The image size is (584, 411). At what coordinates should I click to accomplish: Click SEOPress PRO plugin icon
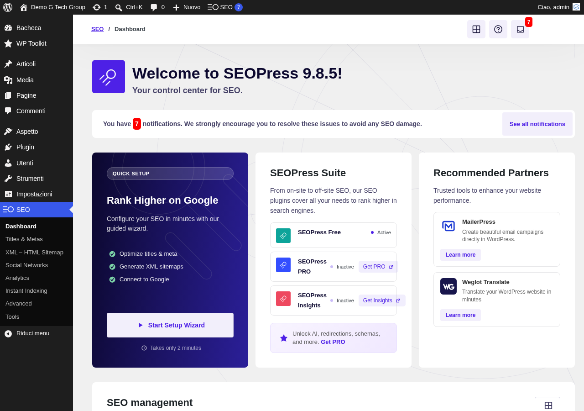tap(283, 265)
